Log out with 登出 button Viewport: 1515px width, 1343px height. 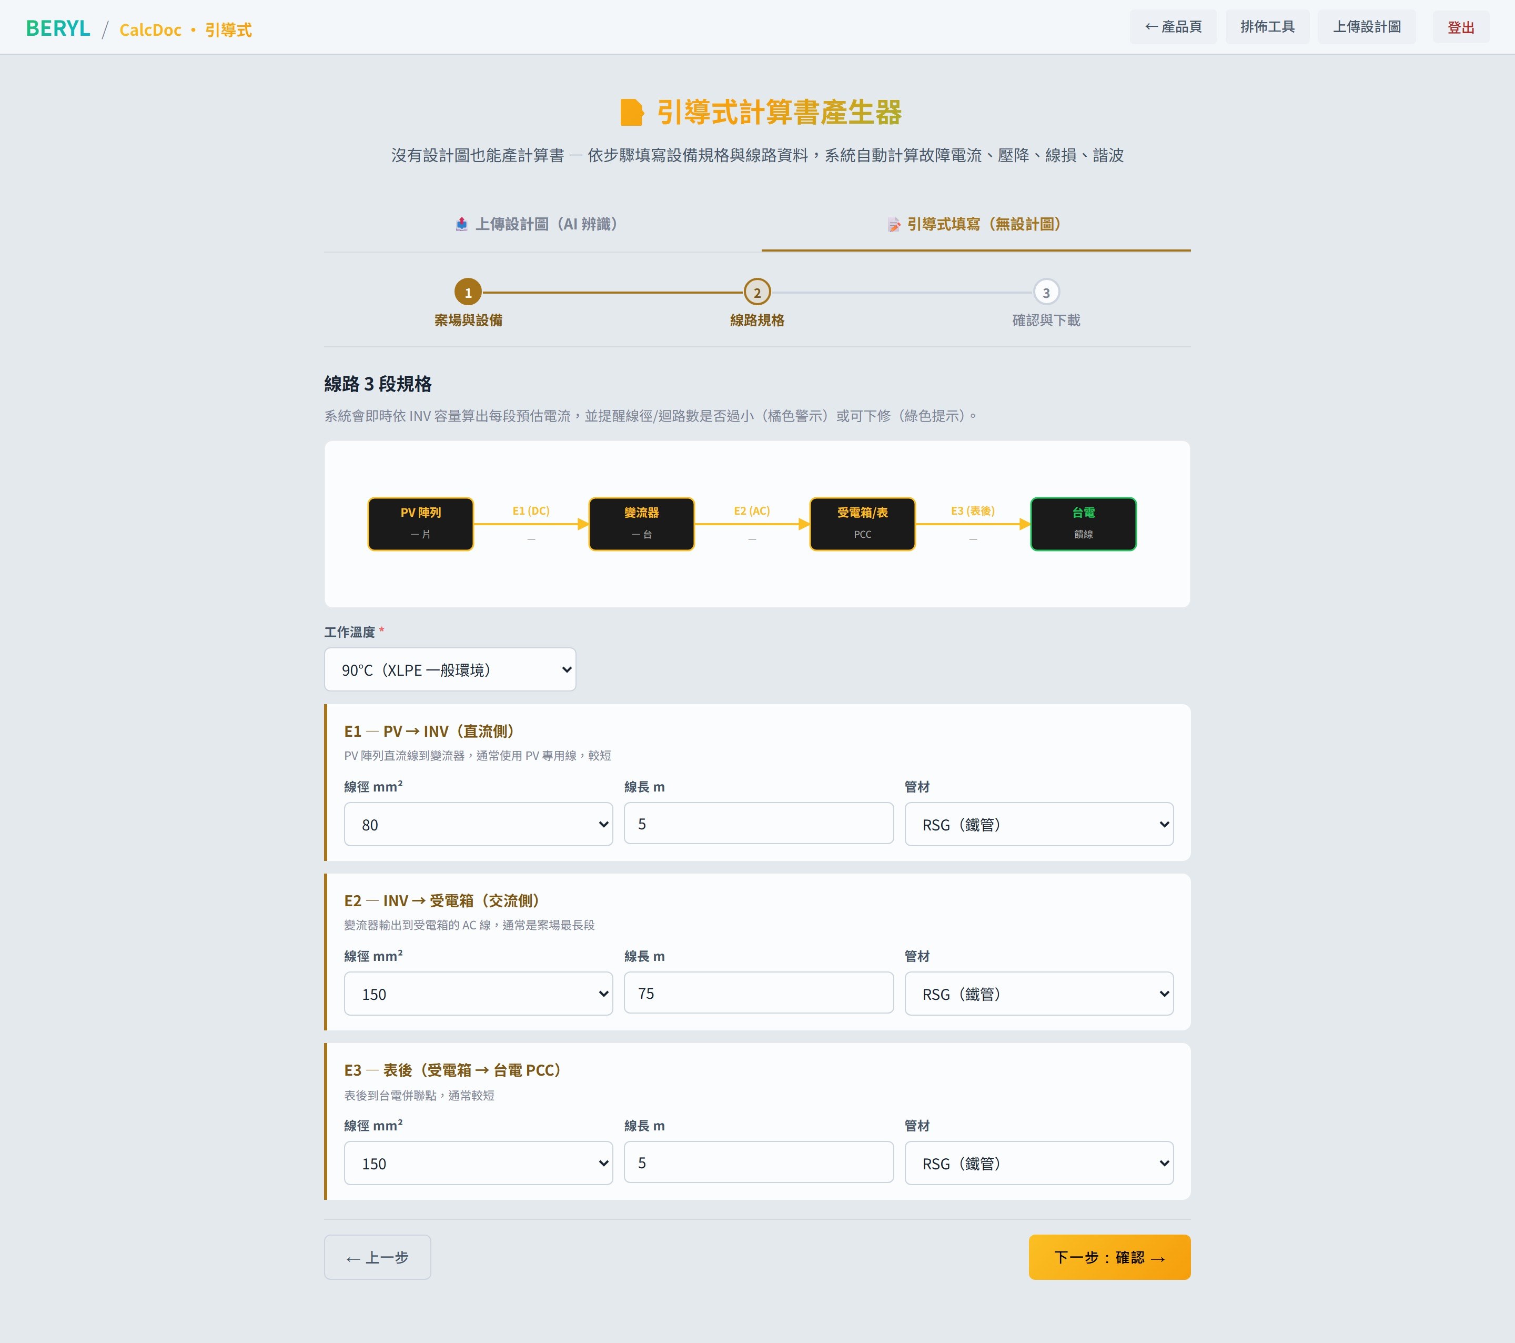pyautogui.click(x=1460, y=27)
